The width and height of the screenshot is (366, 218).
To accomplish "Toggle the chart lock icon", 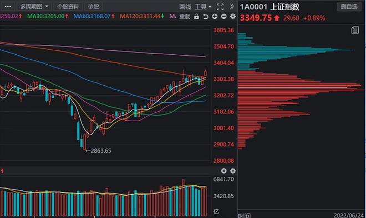I will click(x=196, y=16).
